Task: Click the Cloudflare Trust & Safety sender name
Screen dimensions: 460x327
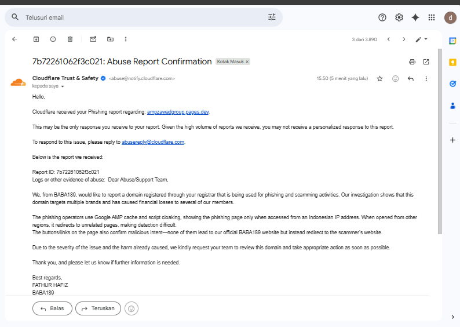Action: [65, 78]
